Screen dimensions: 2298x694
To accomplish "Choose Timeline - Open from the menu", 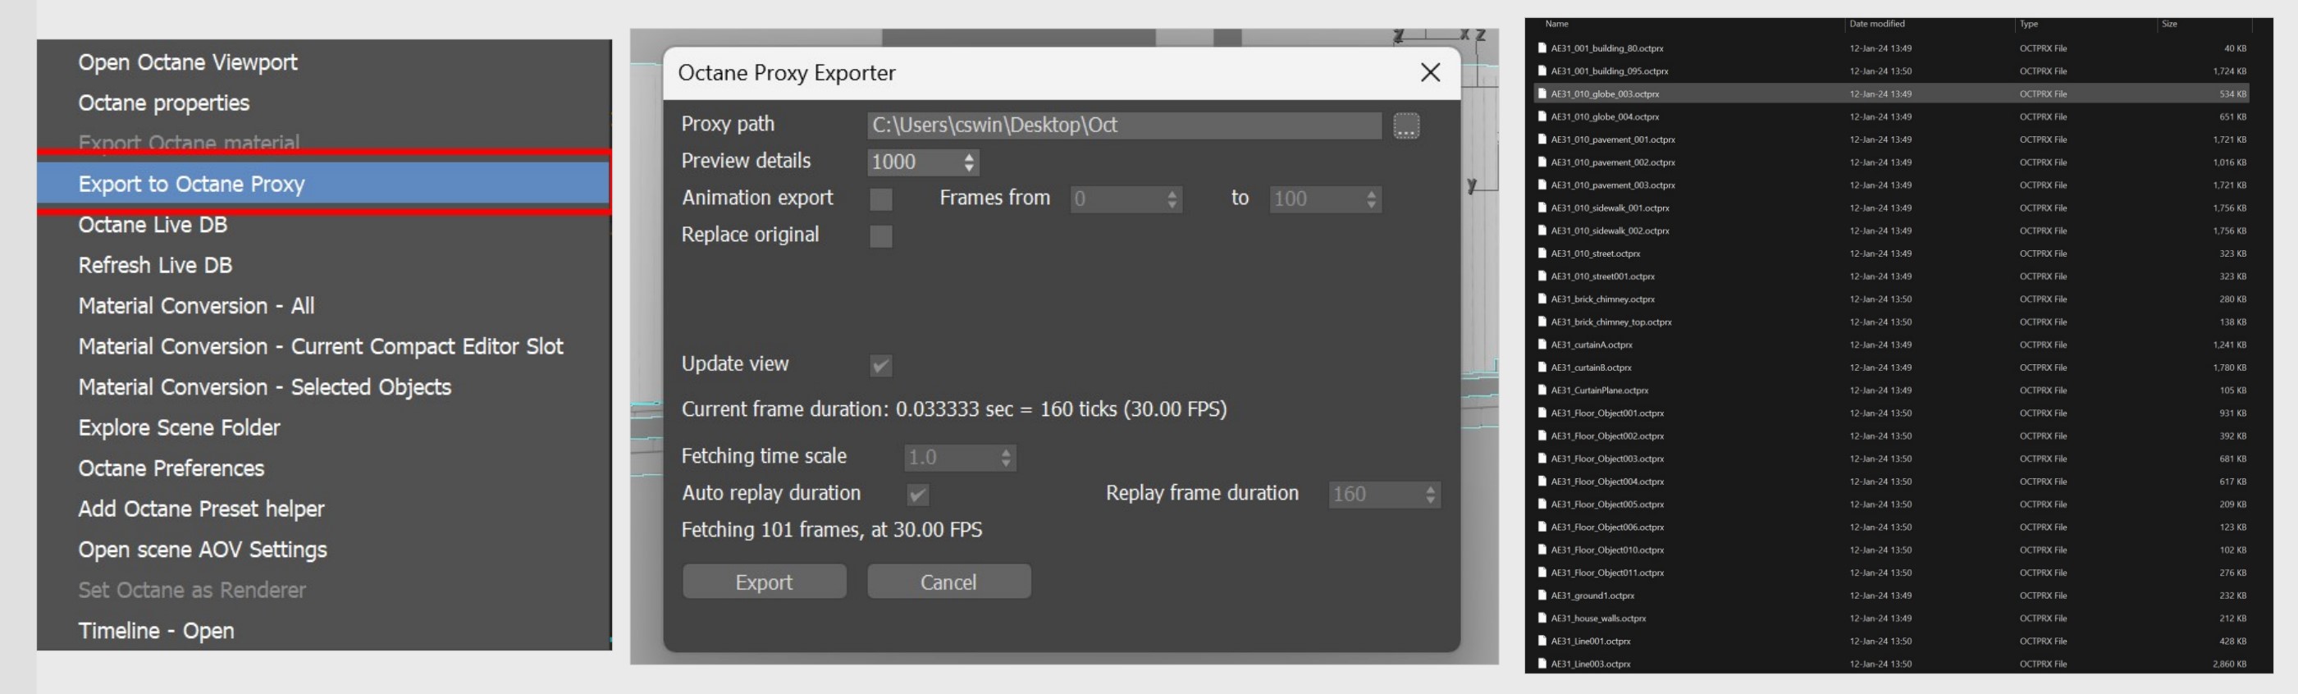I will tap(156, 631).
